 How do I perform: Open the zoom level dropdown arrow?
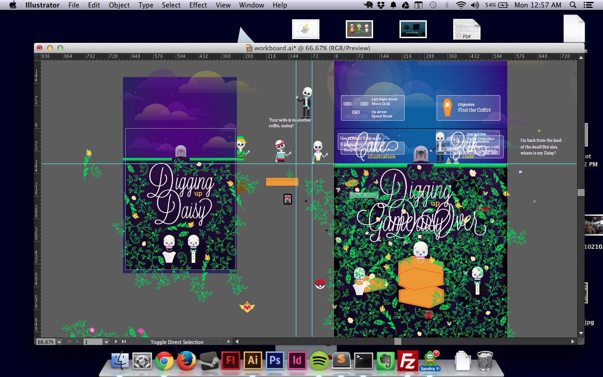pyautogui.click(x=59, y=342)
